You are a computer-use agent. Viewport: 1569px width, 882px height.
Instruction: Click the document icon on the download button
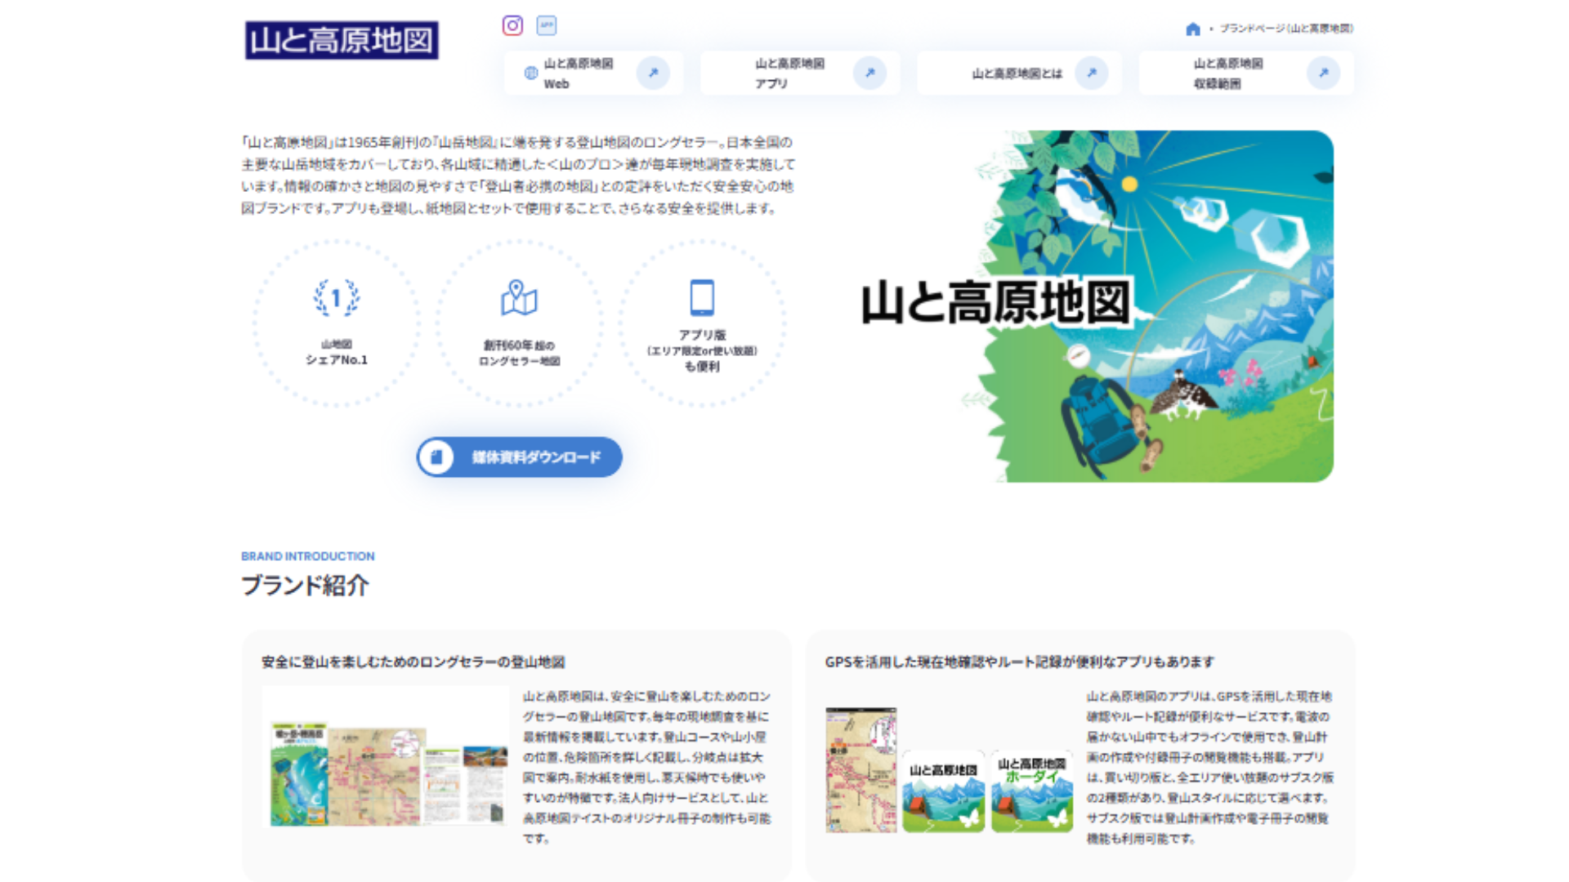(439, 457)
